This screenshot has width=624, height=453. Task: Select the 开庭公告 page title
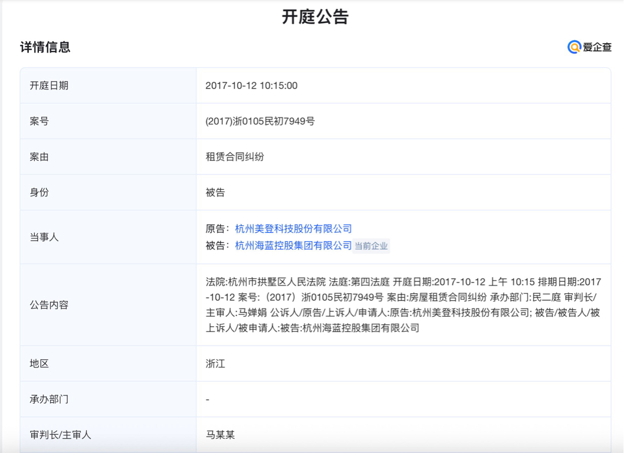315,17
